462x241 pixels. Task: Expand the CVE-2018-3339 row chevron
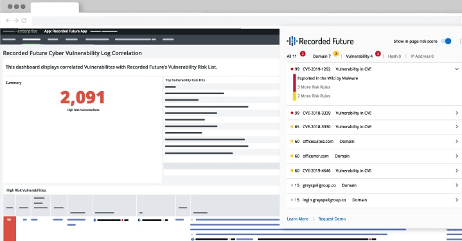pos(457,113)
